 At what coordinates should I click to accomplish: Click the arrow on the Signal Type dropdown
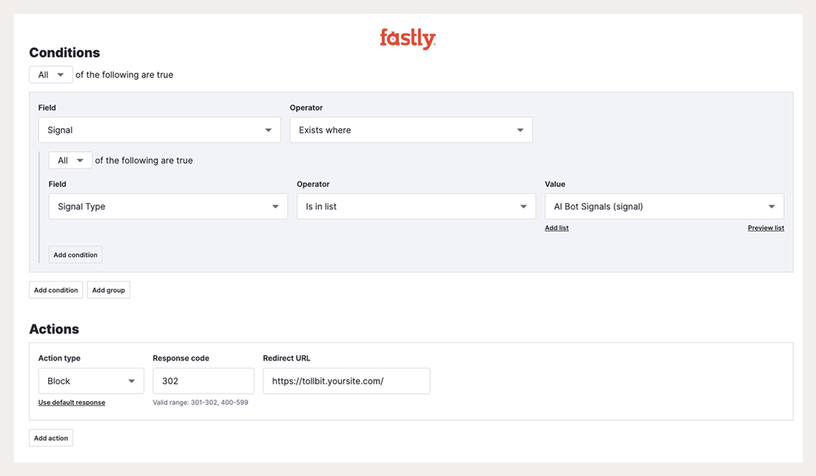click(x=276, y=207)
